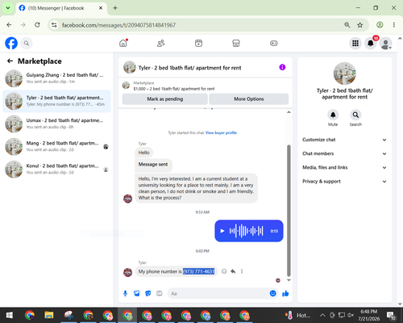Expand Media, files and links section

[x=345, y=167]
